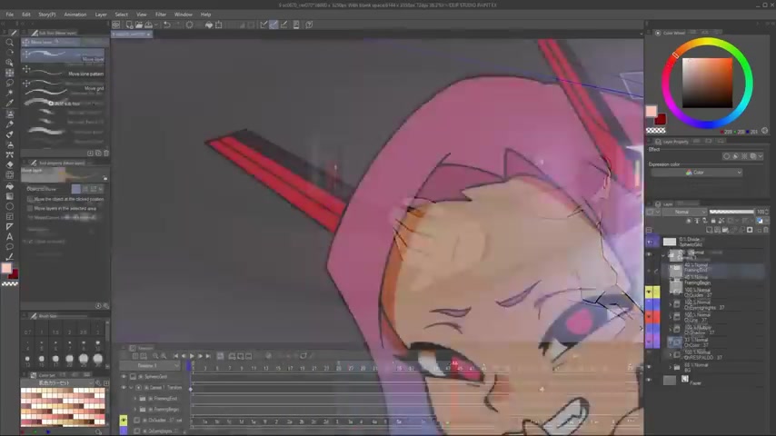Enable Move layers in the selected area
776x436 pixels.
(x=31, y=208)
